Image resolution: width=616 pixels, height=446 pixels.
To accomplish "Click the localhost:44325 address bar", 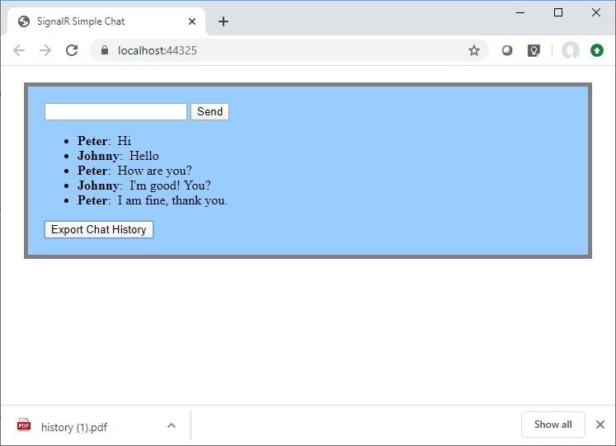I will click(x=289, y=50).
